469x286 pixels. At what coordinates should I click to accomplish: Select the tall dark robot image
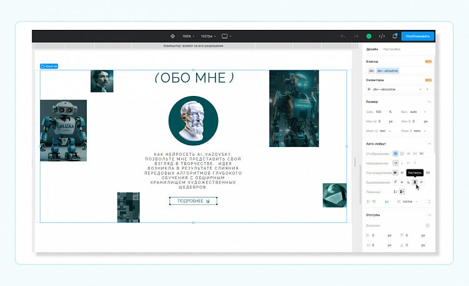click(294, 108)
